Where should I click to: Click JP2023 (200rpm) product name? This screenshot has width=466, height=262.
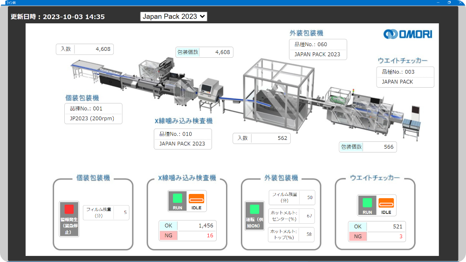point(92,118)
